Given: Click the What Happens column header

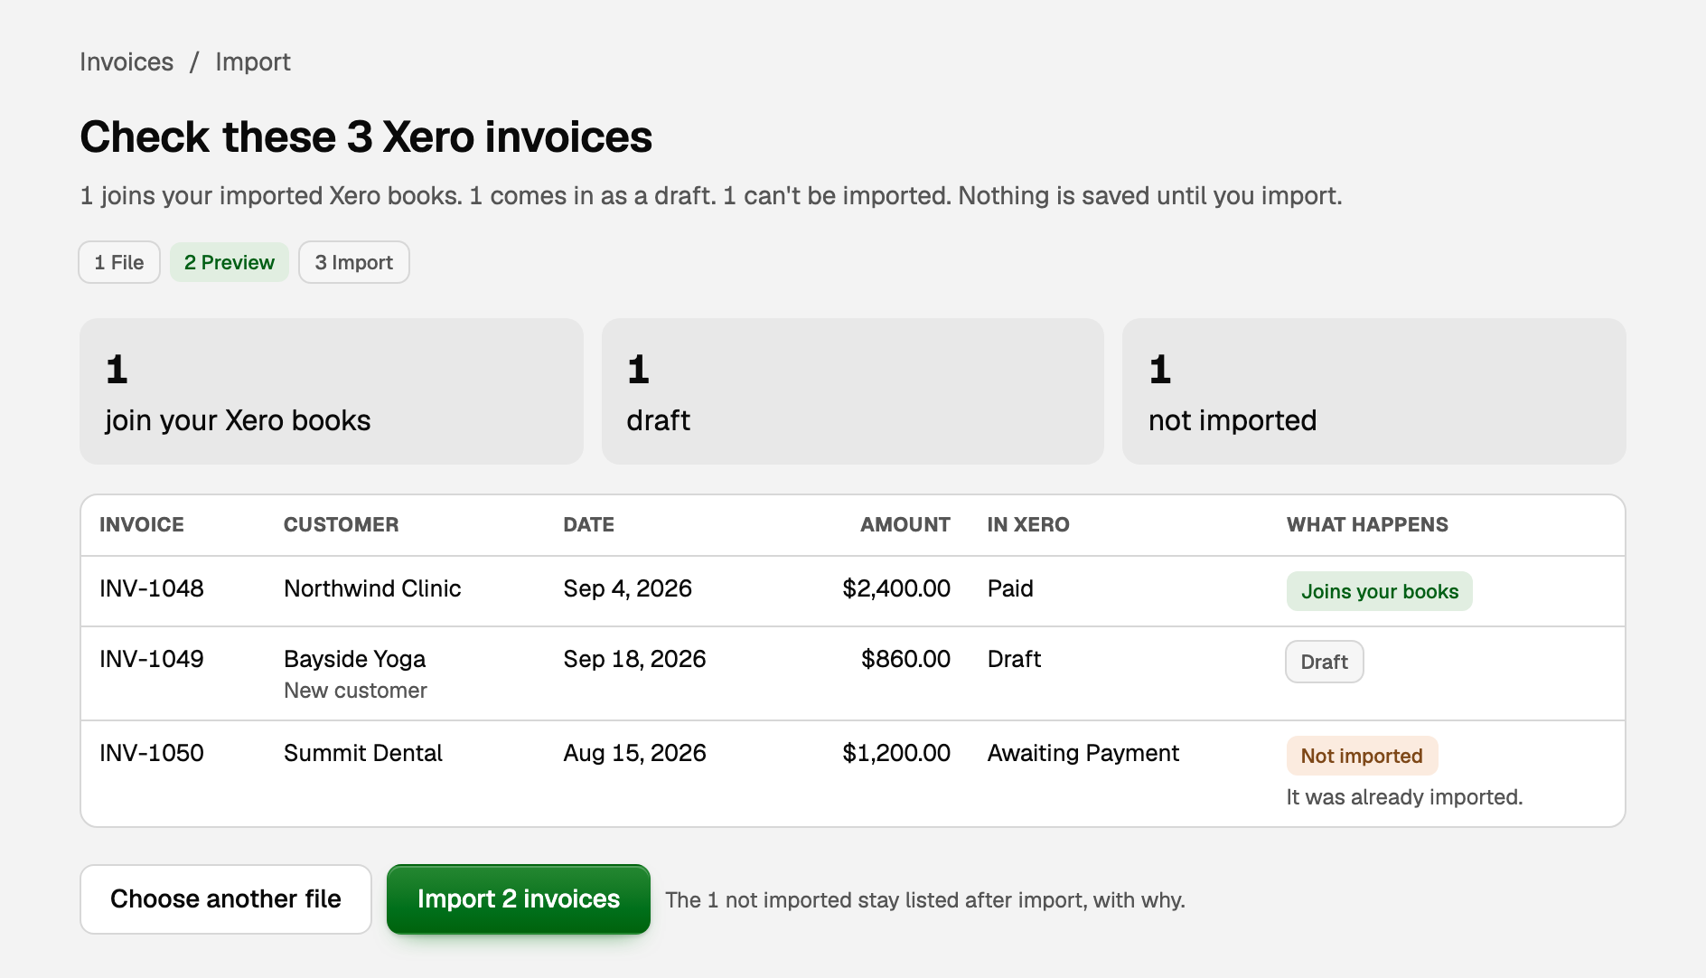Looking at the screenshot, I should pos(1367,525).
